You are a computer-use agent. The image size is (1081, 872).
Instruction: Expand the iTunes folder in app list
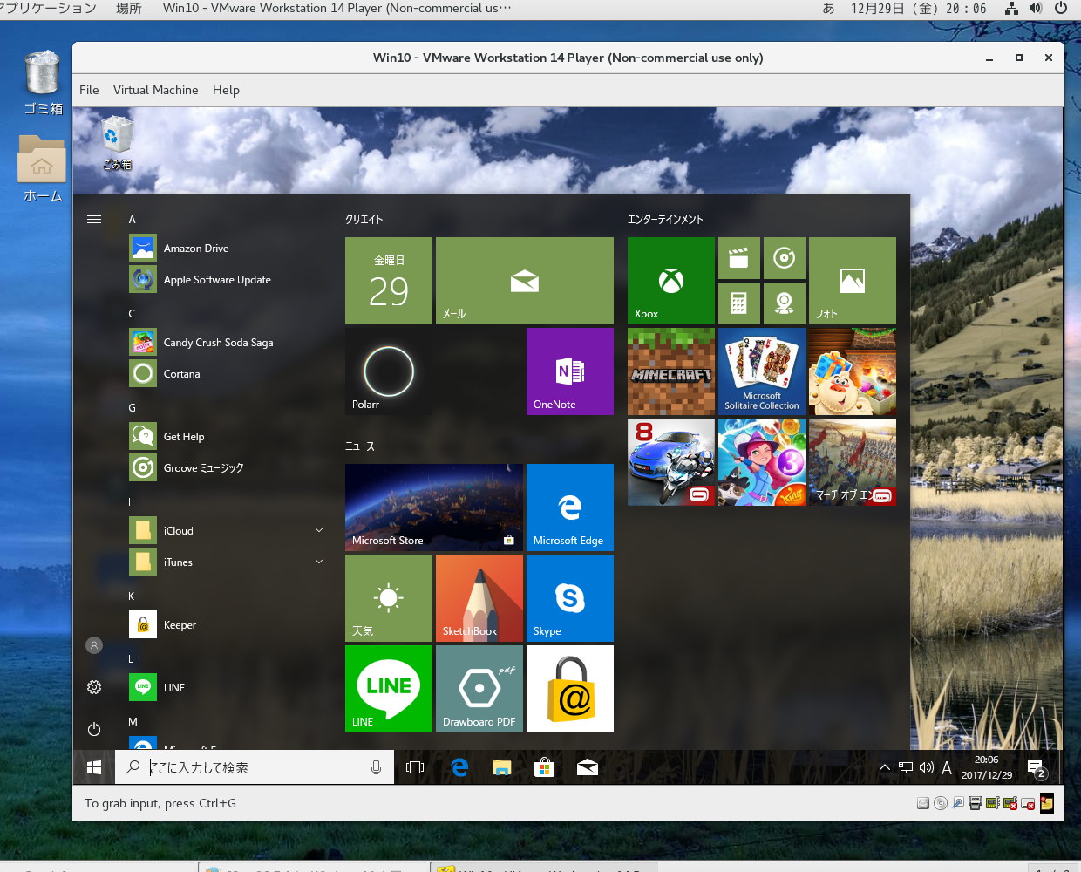click(x=319, y=562)
